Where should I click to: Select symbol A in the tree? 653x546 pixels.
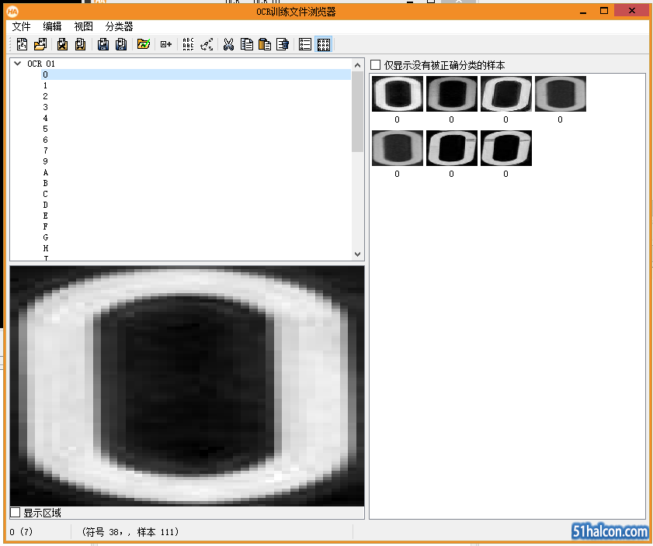pyautogui.click(x=45, y=172)
